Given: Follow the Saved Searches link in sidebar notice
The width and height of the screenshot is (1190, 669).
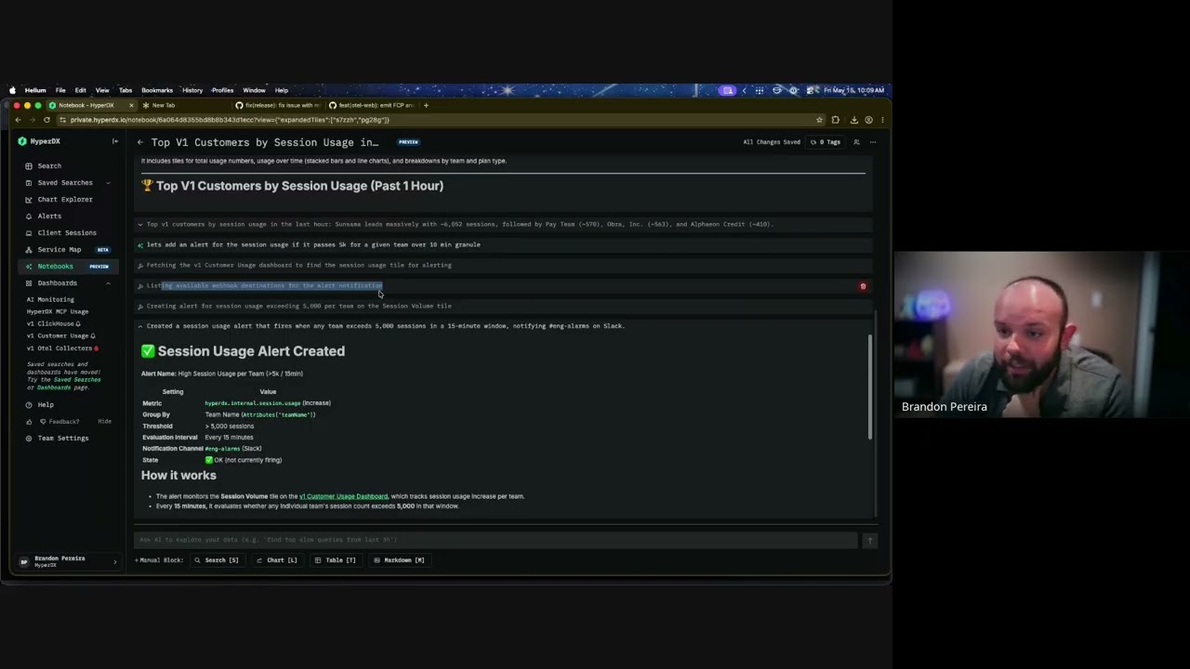Looking at the screenshot, I should pos(77,380).
